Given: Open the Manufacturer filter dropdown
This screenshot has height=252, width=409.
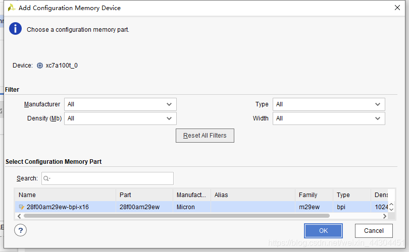Looking at the screenshot, I should (120, 104).
